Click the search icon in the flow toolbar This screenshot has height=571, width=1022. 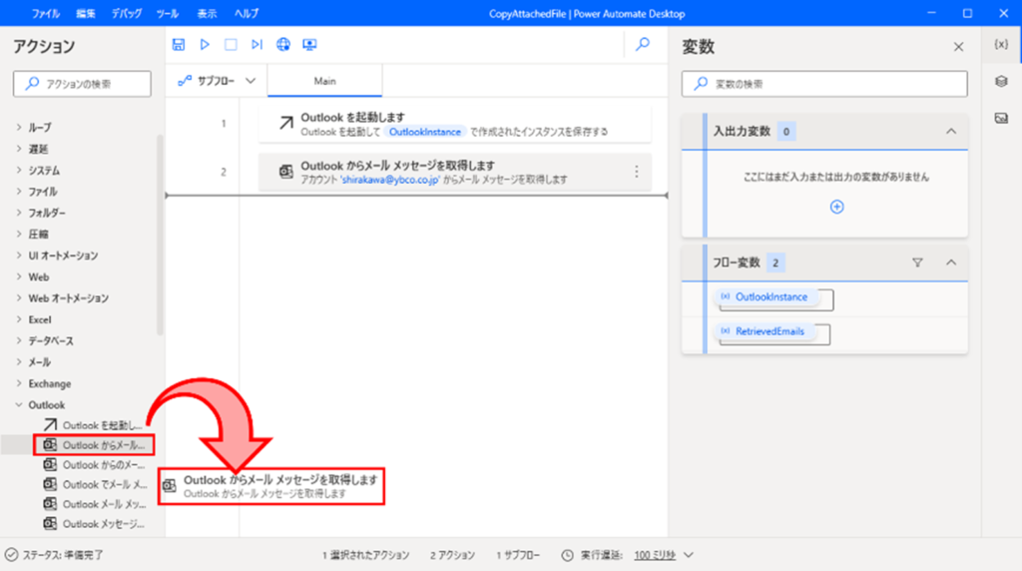(643, 44)
